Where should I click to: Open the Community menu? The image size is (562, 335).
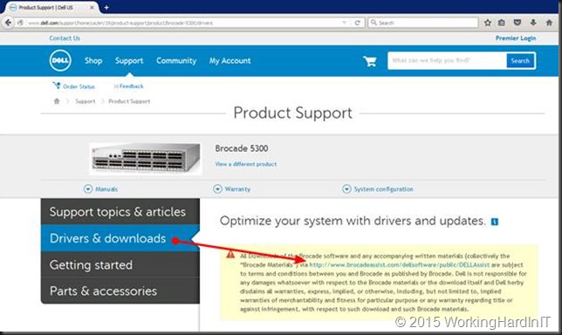(176, 60)
